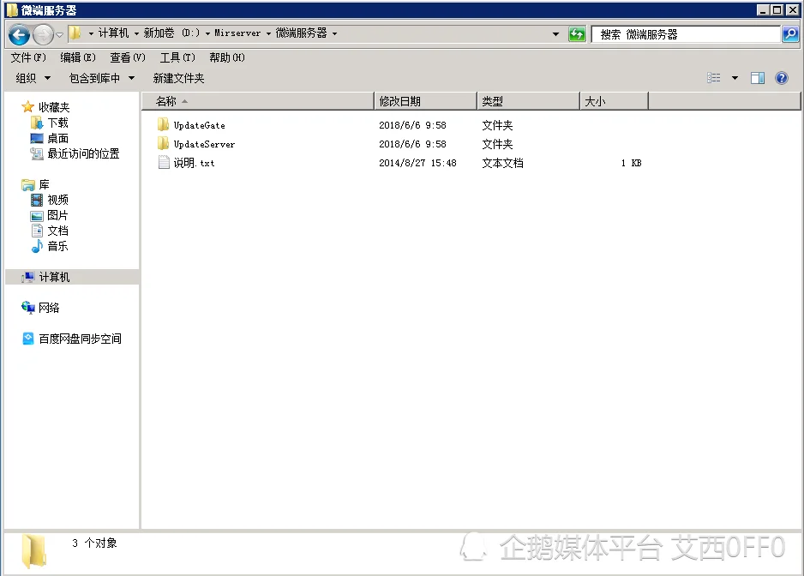Open the help question mark icon
The height and width of the screenshot is (576, 804).
(781, 78)
